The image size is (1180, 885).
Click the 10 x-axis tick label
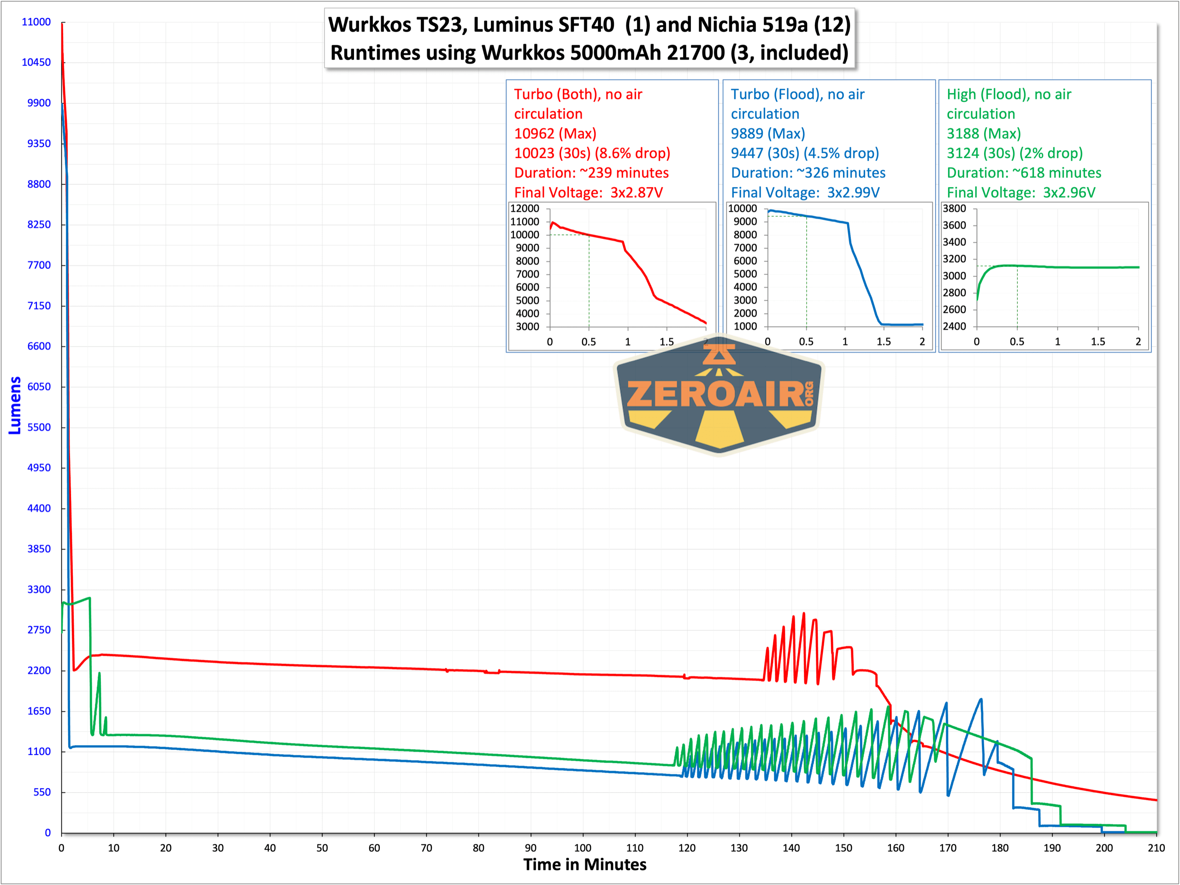click(114, 848)
